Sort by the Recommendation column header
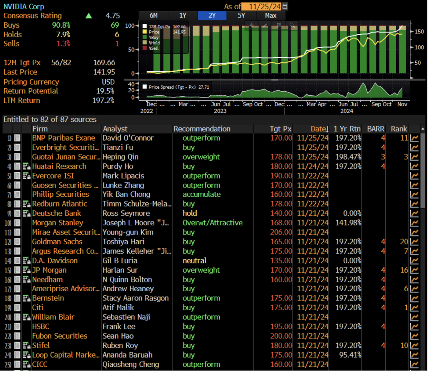Viewport: 428px width, 374px height. coord(202,129)
